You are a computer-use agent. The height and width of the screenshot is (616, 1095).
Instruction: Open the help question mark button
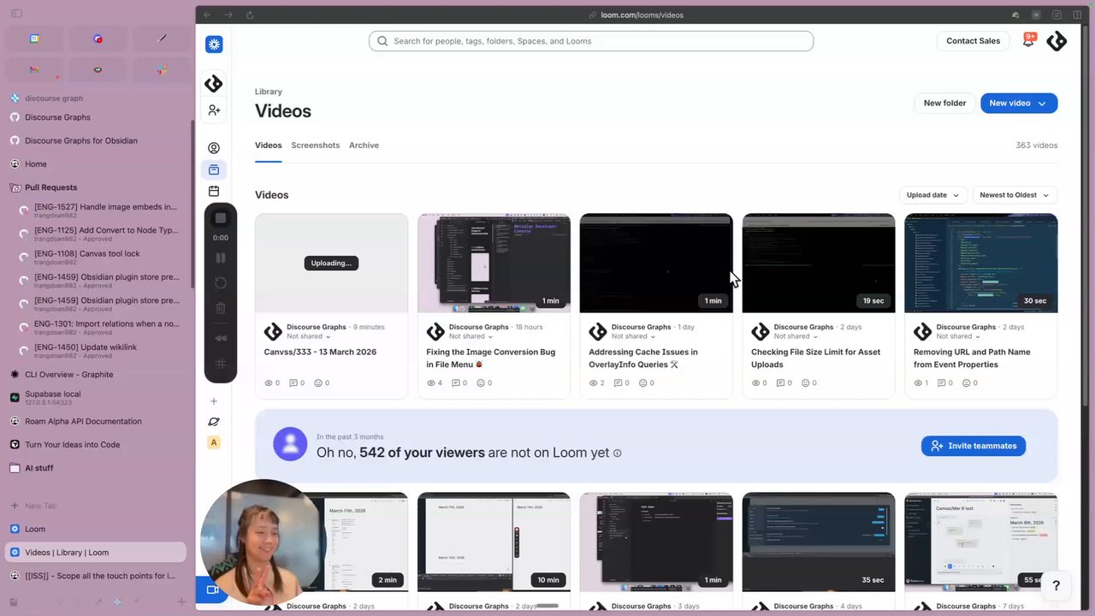pos(1056,585)
